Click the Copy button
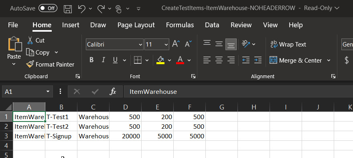This screenshot has height=158, width=353. pyautogui.click(x=38, y=53)
